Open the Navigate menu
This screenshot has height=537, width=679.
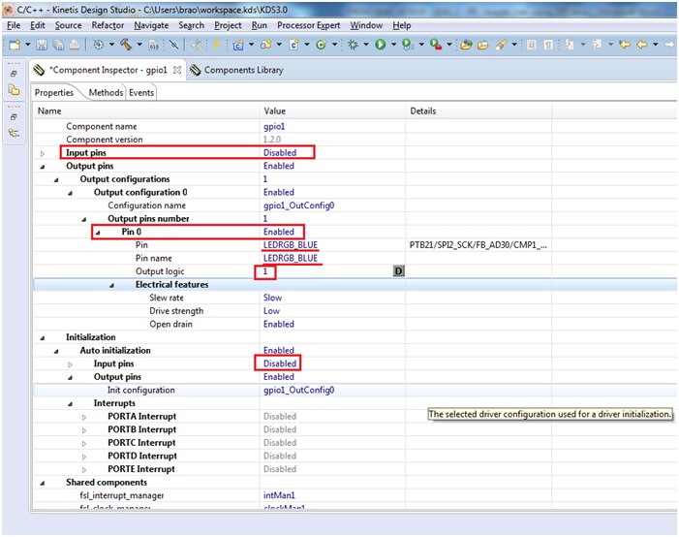pyautogui.click(x=151, y=25)
